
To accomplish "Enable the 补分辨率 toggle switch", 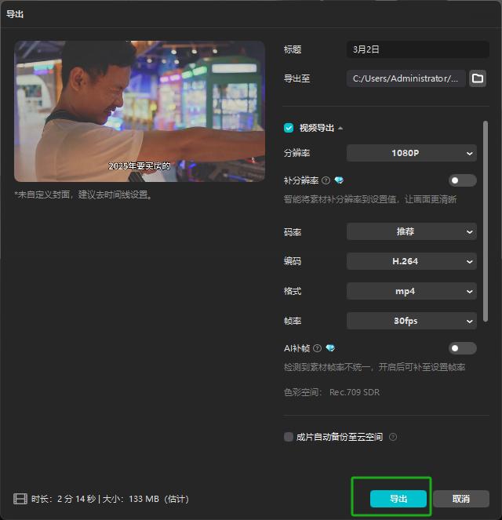I will [463, 180].
